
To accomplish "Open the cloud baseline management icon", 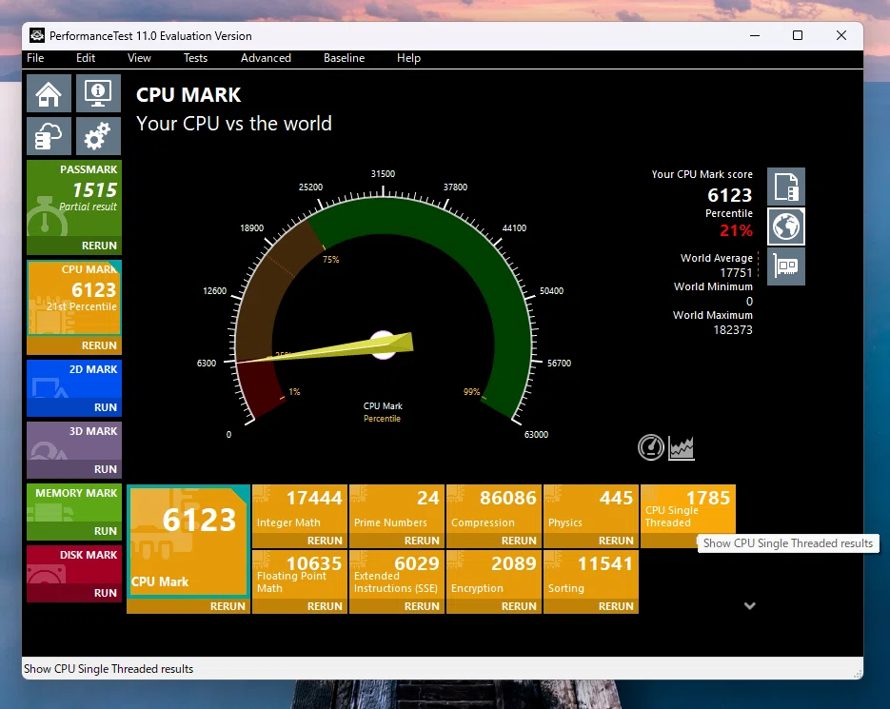I will point(49,136).
